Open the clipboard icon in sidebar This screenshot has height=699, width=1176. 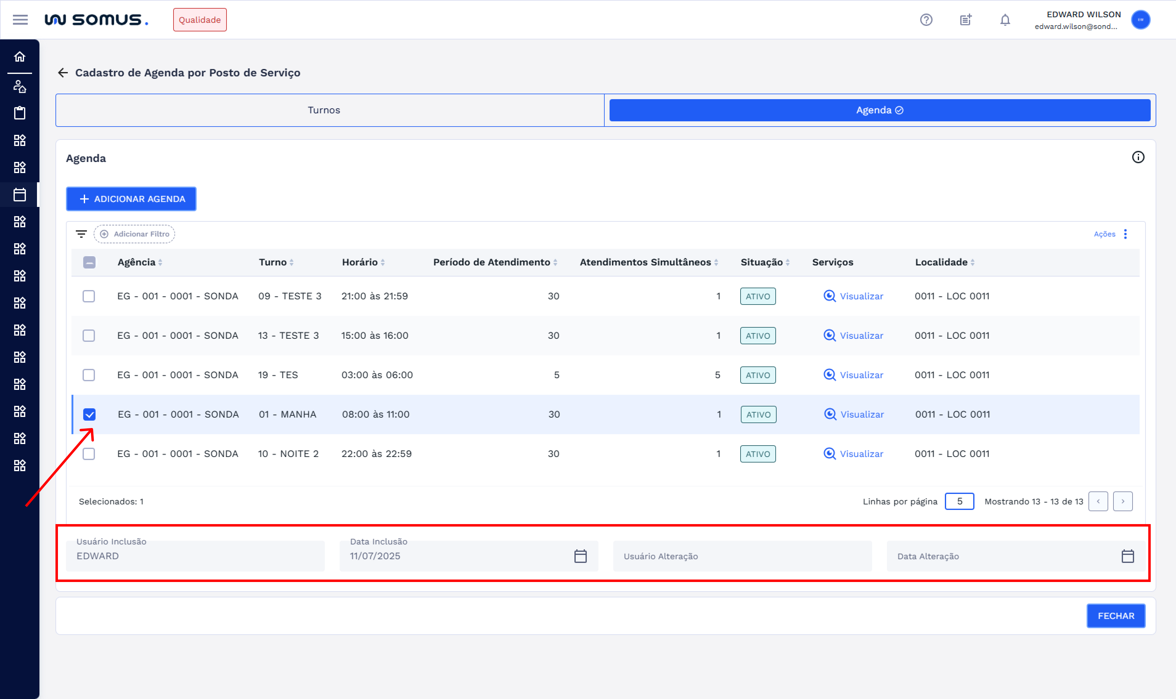20,113
